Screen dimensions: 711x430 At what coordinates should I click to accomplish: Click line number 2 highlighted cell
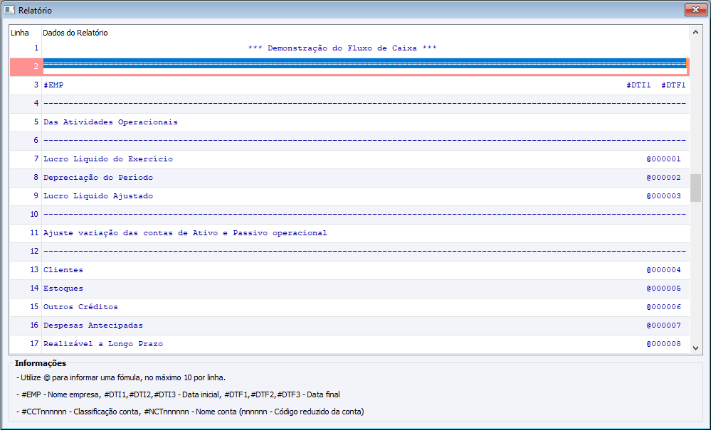pos(26,67)
